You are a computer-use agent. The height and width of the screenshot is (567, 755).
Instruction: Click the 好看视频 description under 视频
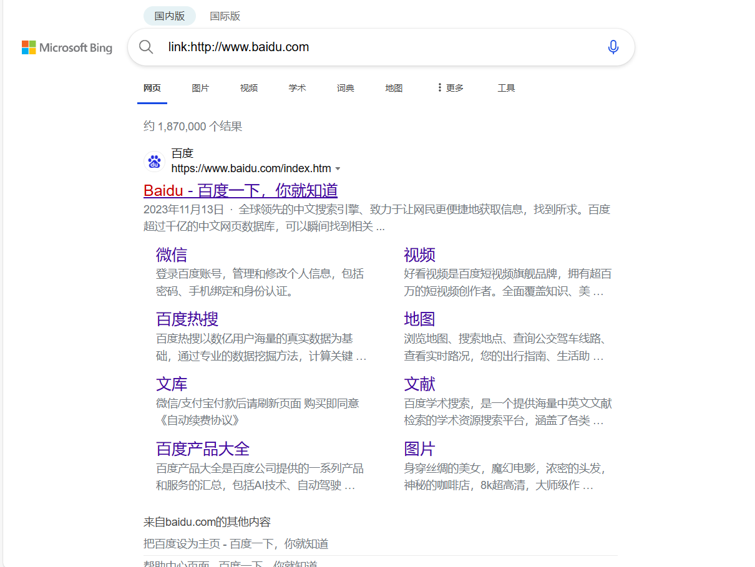click(x=508, y=283)
